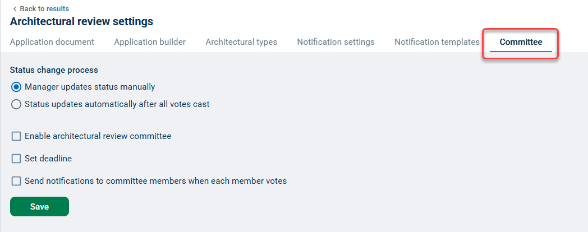Open the Architectural types tab
Screen dimensions: 588x232
241,42
